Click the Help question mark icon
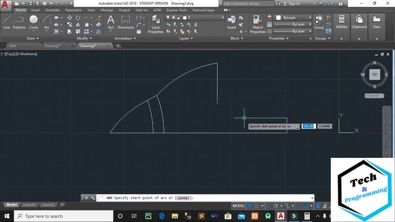This screenshot has width=395, height=222. (x=341, y=4)
